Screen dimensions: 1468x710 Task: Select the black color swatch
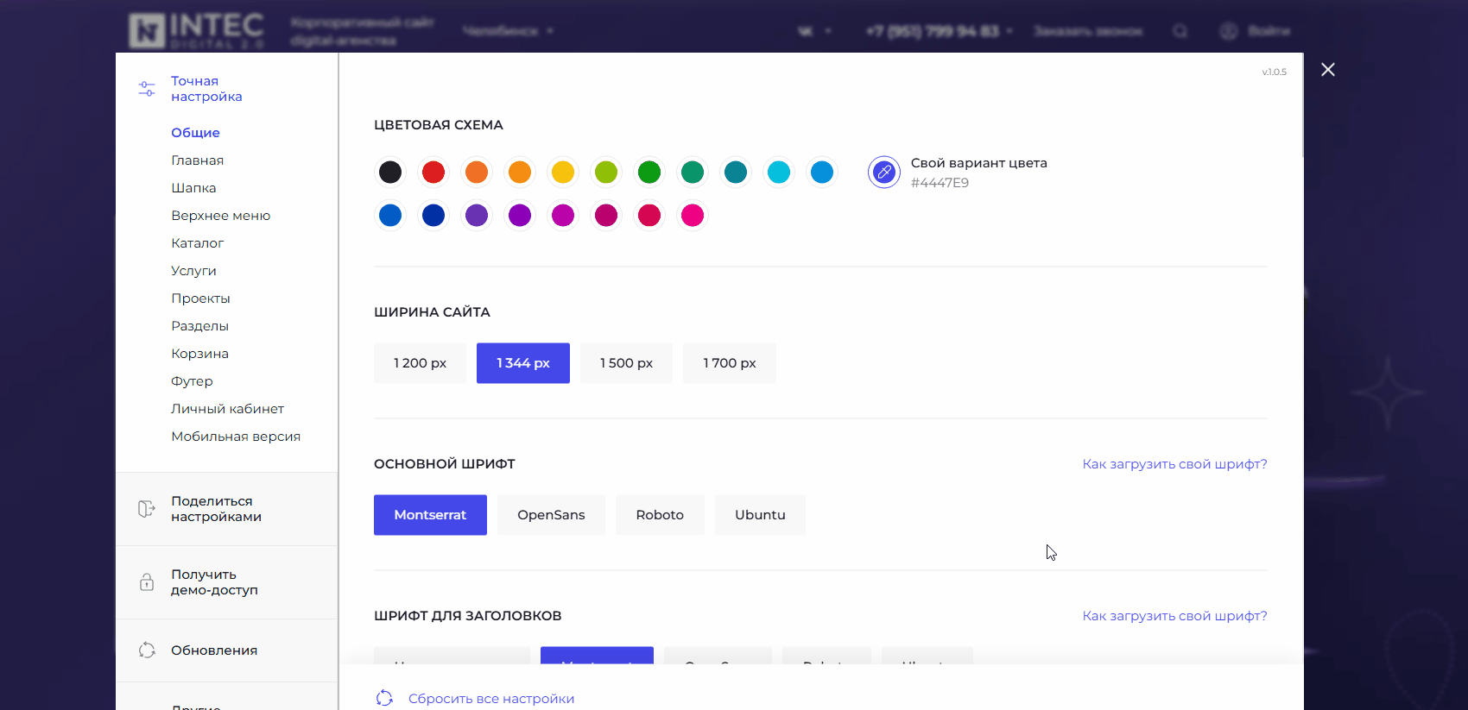pos(390,173)
